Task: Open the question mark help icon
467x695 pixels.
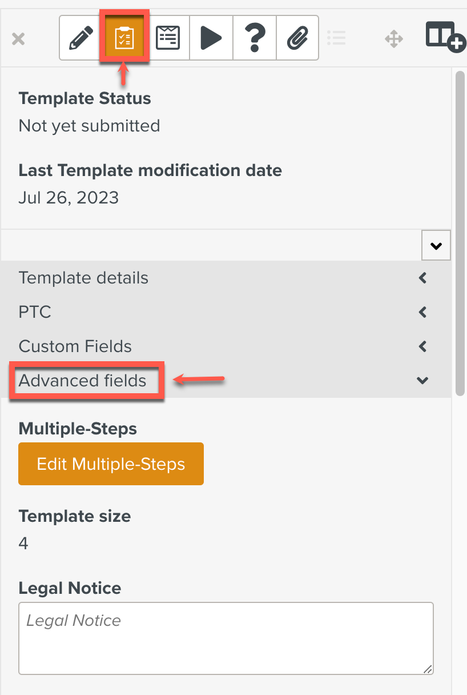Action: pyautogui.click(x=255, y=39)
